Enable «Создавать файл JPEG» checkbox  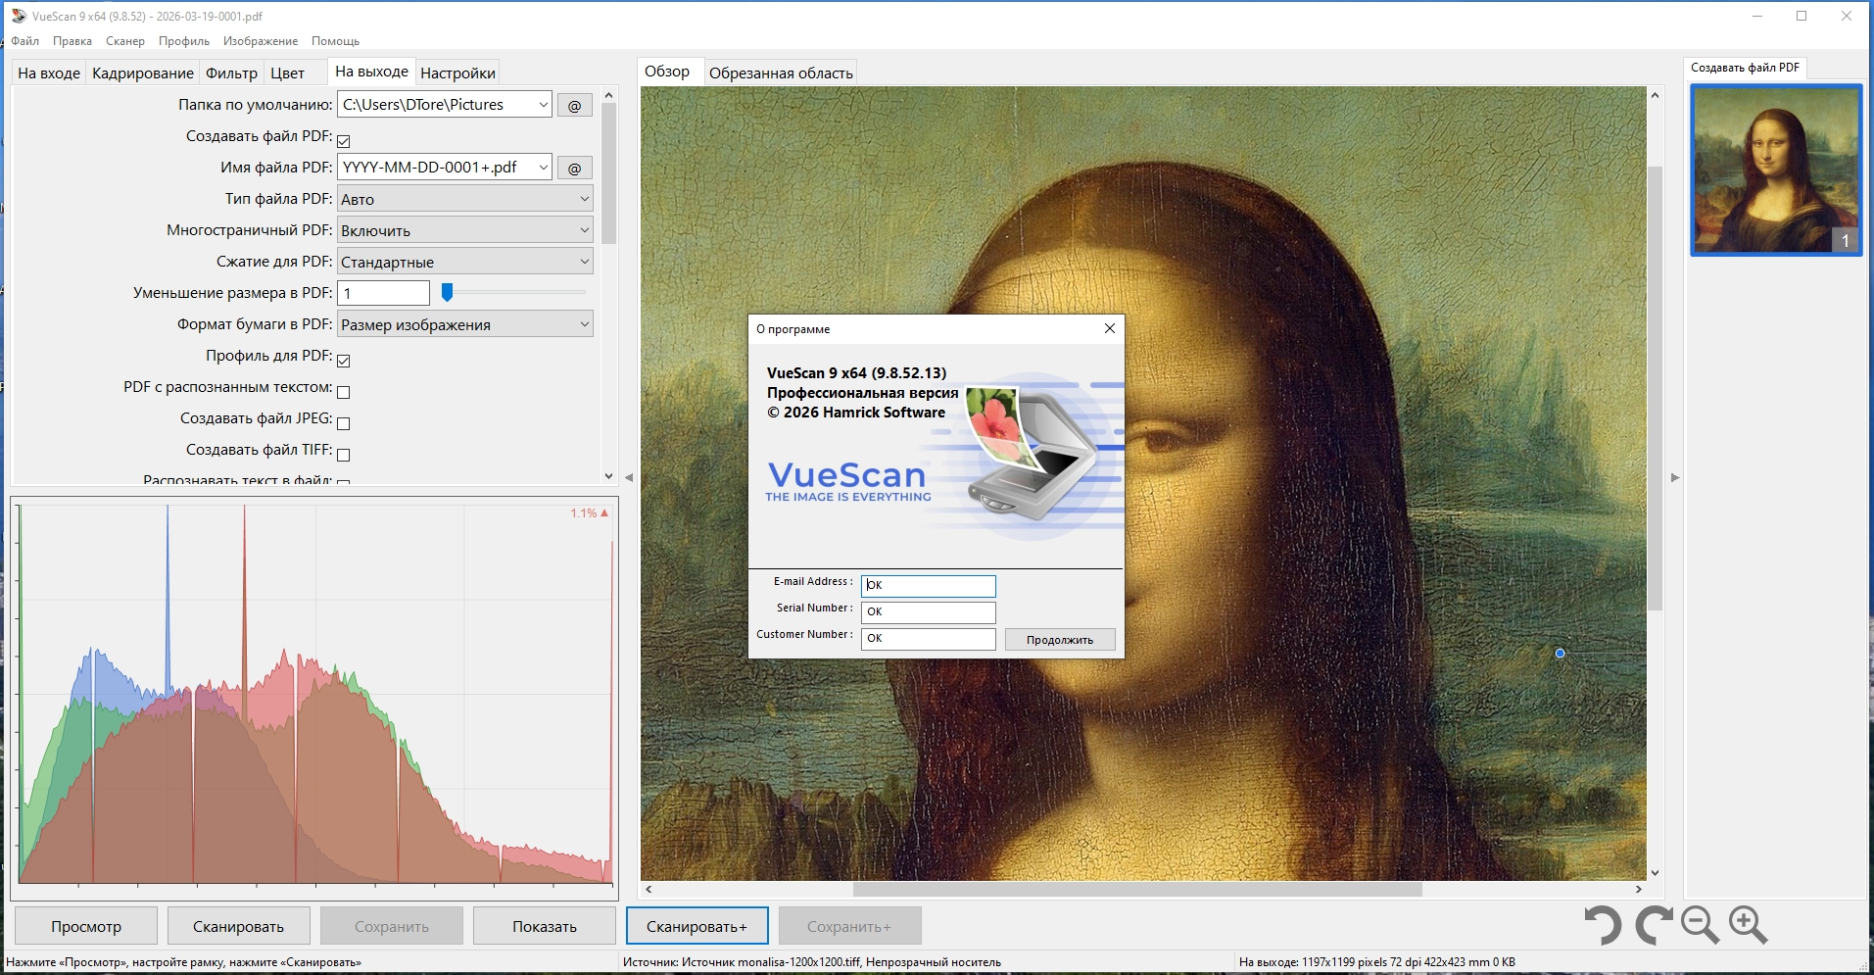344,423
